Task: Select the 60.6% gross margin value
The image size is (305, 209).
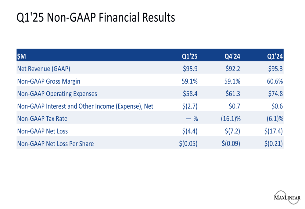Action: point(275,81)
